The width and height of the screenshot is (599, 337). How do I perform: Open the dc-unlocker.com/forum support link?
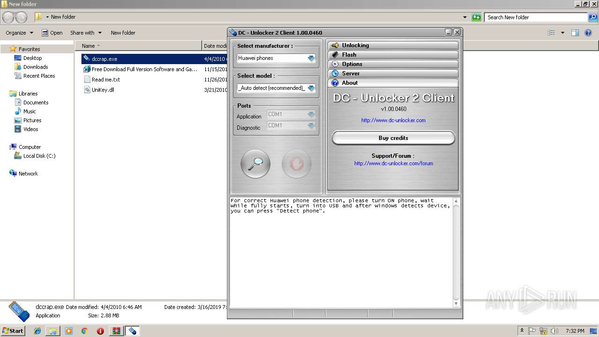click(x=394, y=163)
